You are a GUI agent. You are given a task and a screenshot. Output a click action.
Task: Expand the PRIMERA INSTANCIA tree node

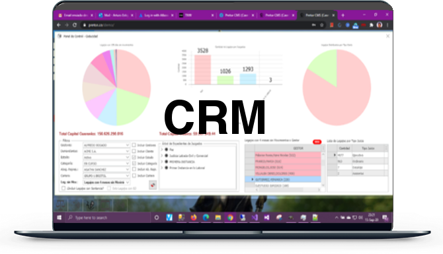(162, 162)
